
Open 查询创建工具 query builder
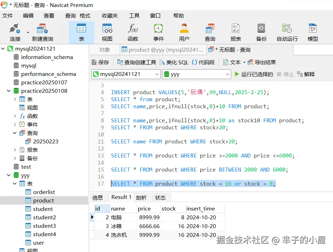pos(137,62)
